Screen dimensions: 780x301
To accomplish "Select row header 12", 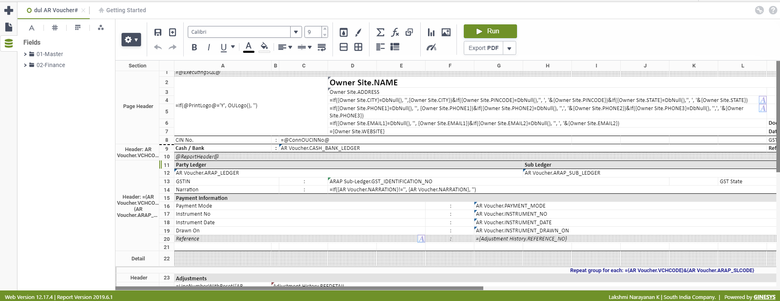I will (167, 173).
